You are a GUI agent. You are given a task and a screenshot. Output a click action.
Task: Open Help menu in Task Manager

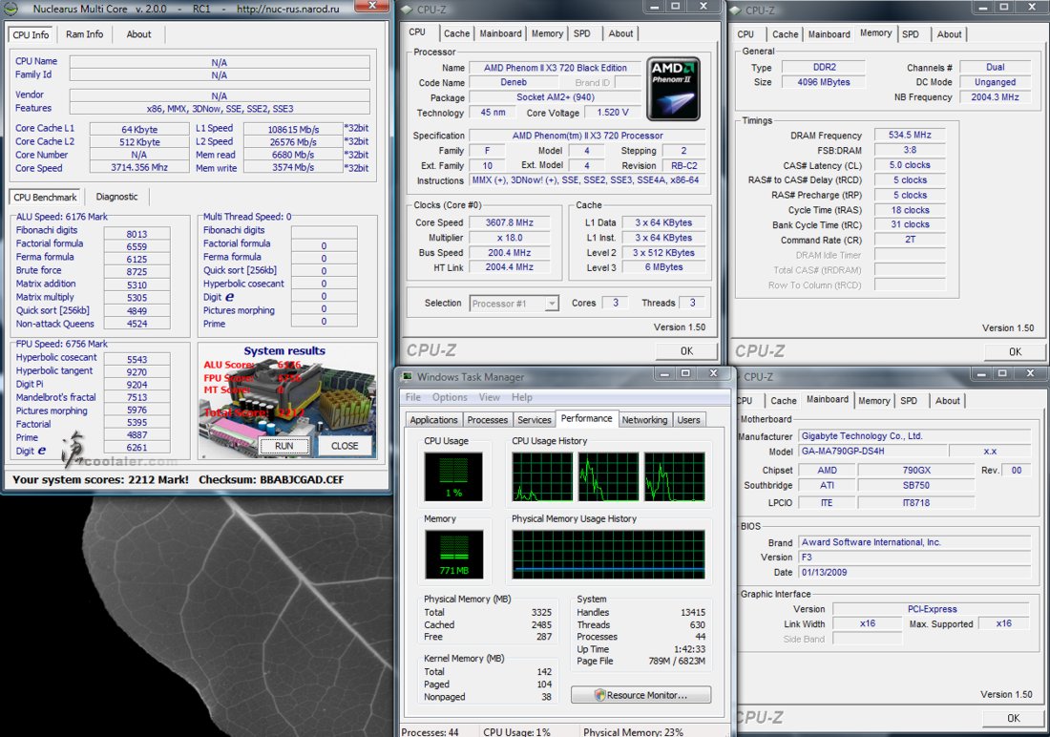(521, 397)
